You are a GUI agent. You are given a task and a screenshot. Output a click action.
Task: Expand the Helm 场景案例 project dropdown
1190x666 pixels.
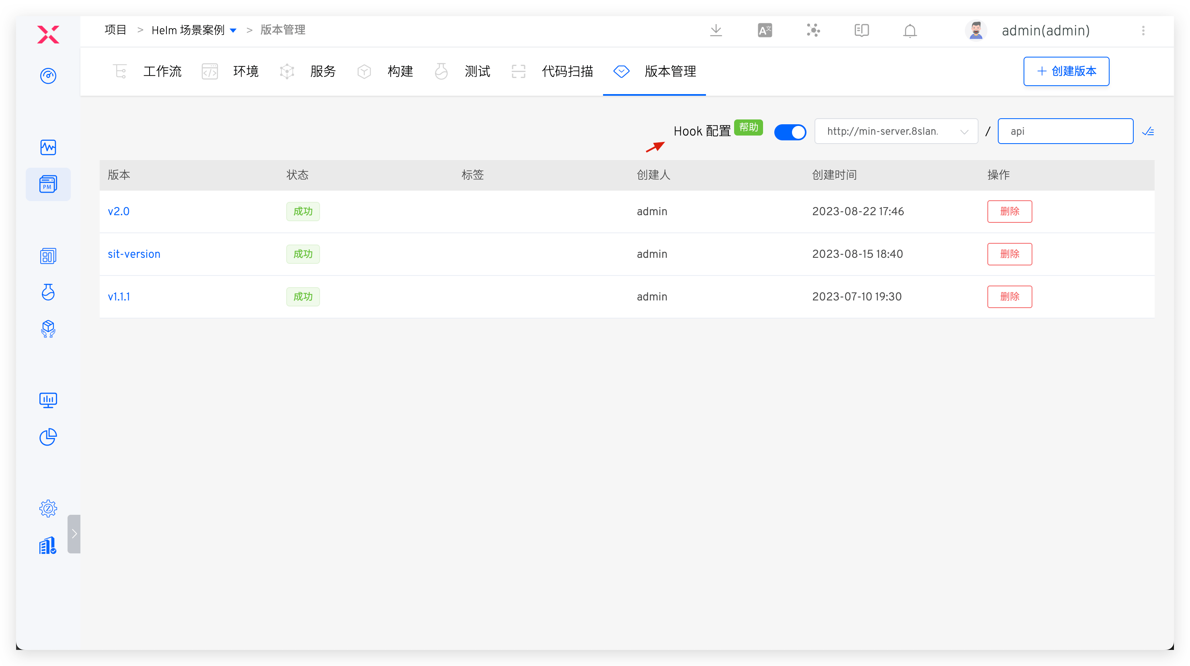click(233, 30)
